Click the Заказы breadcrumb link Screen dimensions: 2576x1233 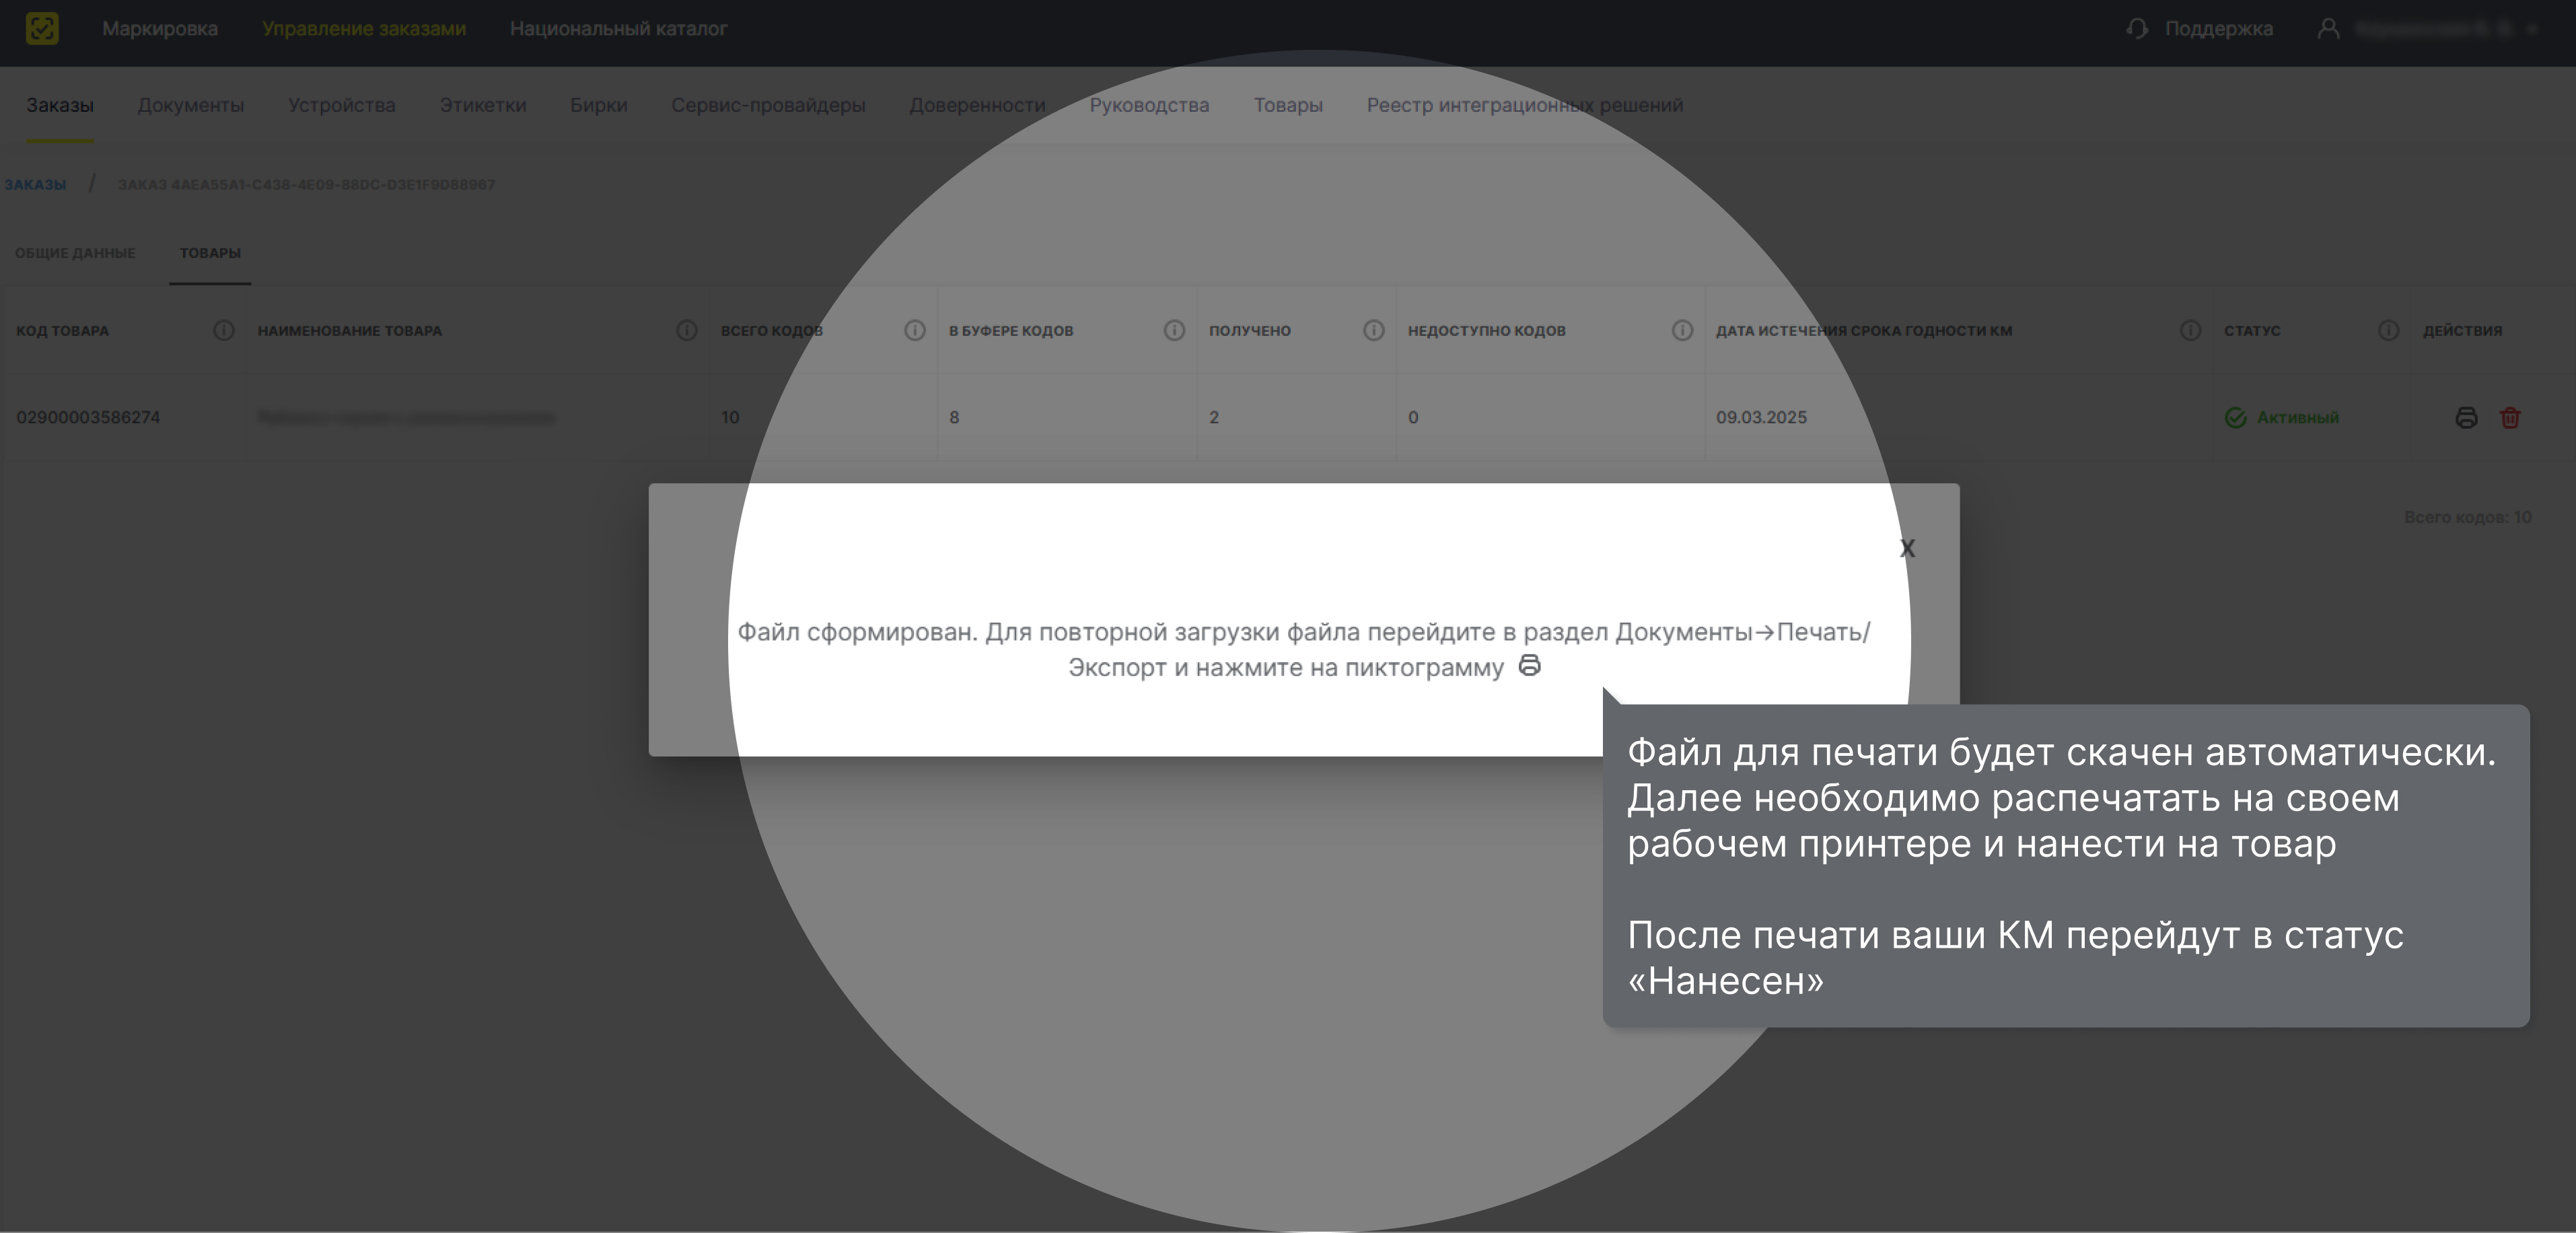(x=35, y=184)
